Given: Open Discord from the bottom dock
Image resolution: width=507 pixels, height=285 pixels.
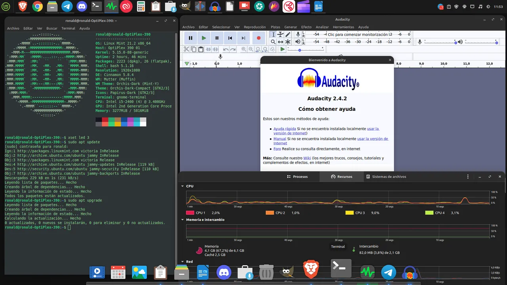Looking at the screenshot, I should 224,272.
